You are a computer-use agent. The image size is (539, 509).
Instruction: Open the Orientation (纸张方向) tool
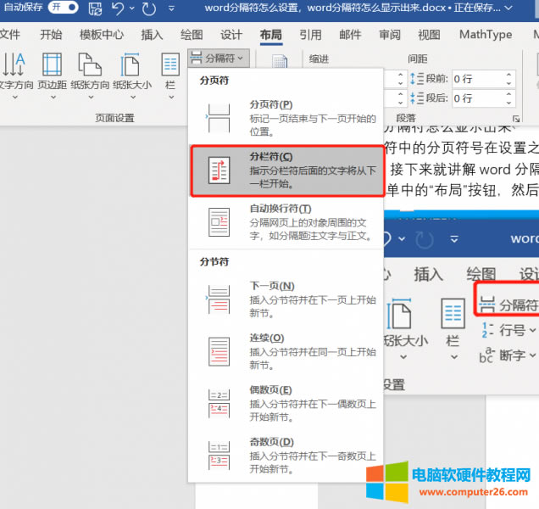pyautogui.click(x=91, y=74)
